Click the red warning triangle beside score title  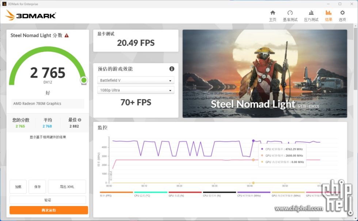click(66, 36)
